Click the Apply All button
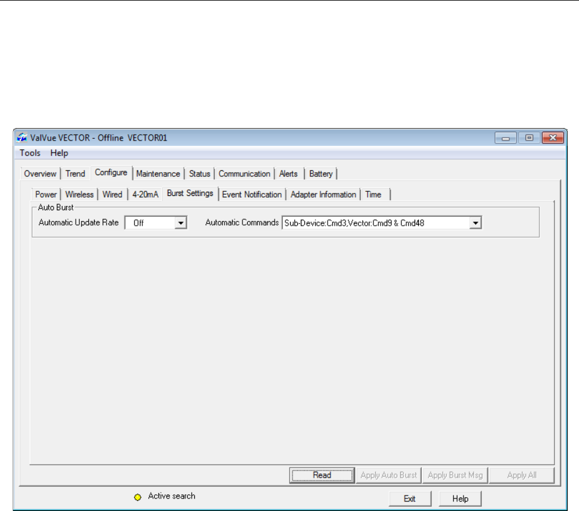The height and width of the screenshot is (511, 579). pos(522,475)
